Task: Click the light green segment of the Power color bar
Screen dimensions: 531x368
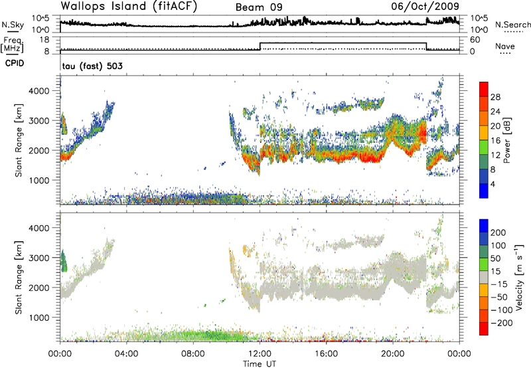Action: click(x=484, y=147)
